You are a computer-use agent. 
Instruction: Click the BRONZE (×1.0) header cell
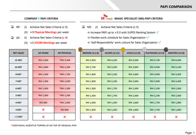pyautogui.click(x=91, y=53)
